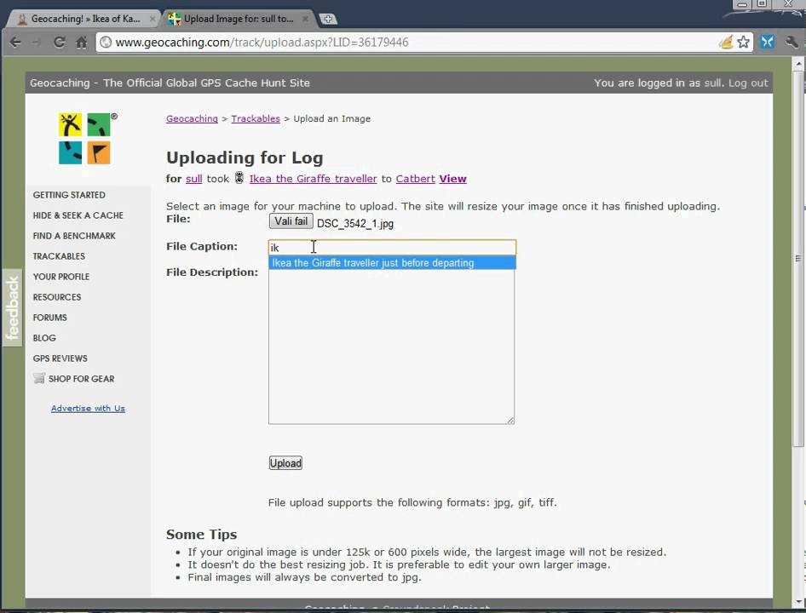Go back with the browser back arrow

pos(14,42)
